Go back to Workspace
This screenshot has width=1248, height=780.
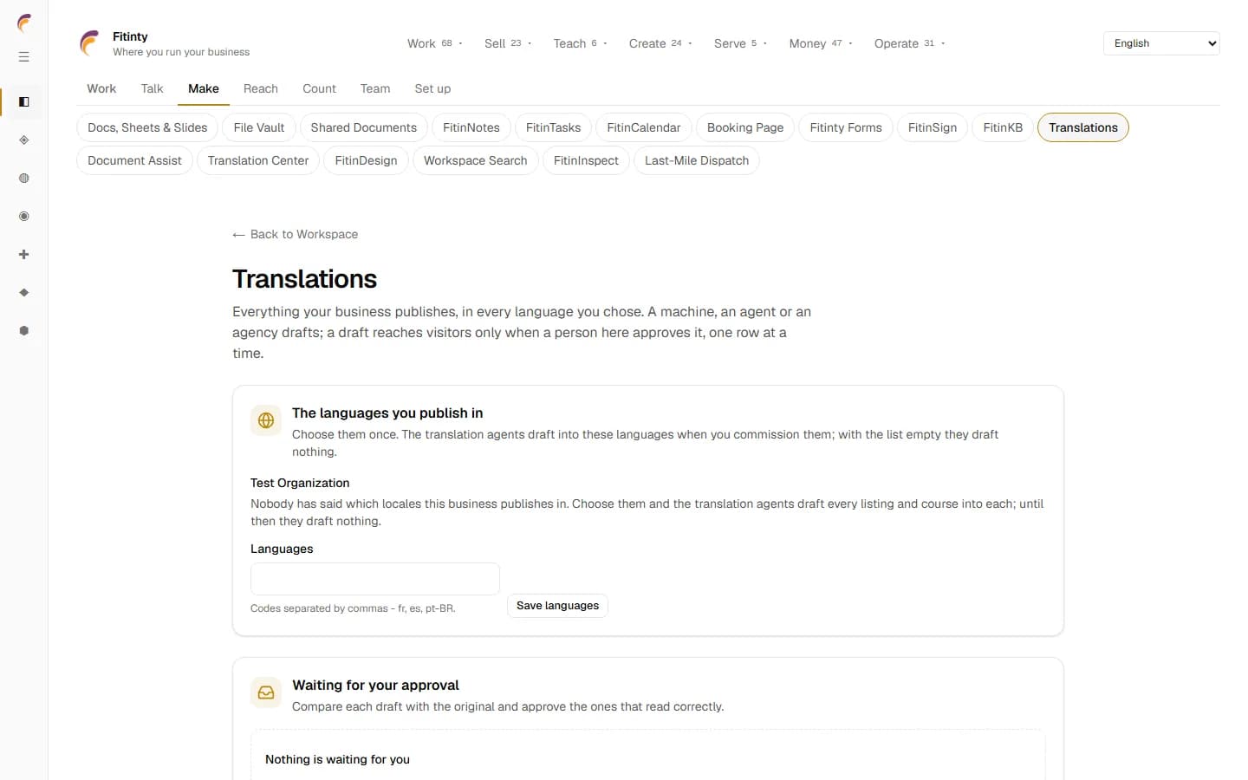[296, 234]
